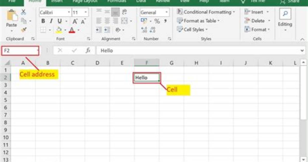
Task: Open the General number format dropdown
Action: point(167,12)
